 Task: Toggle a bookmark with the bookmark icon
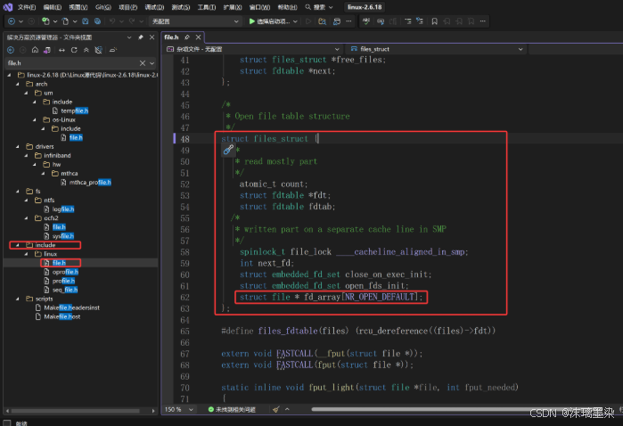click(x=434, y=21)
